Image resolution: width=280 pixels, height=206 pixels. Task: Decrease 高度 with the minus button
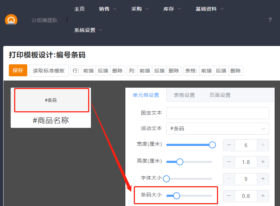(x=229, y=162)
